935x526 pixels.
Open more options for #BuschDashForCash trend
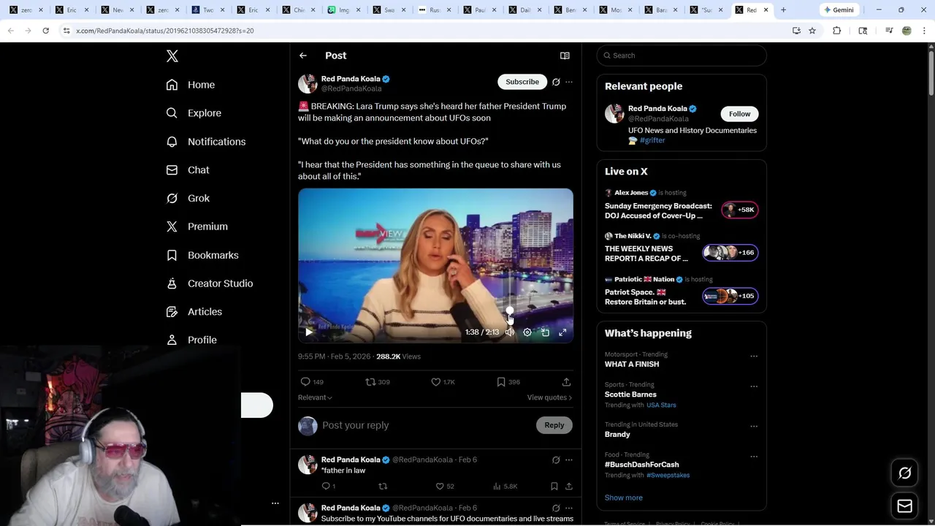[x=754, y=457]
